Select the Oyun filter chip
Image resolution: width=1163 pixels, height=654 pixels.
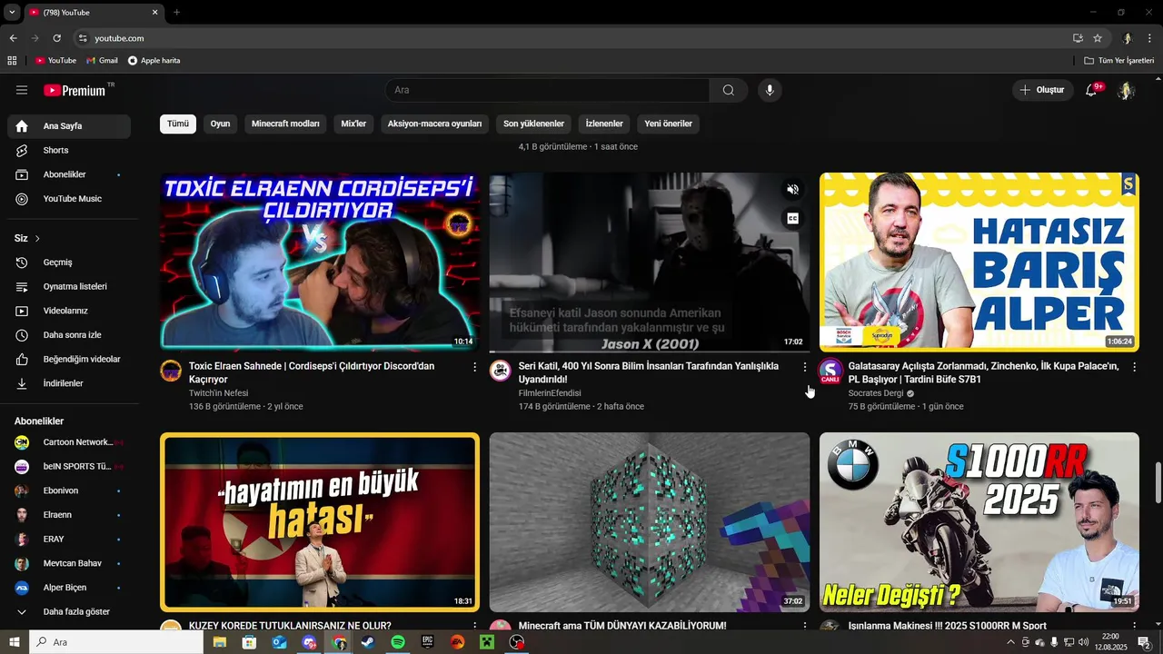(220, 124)
